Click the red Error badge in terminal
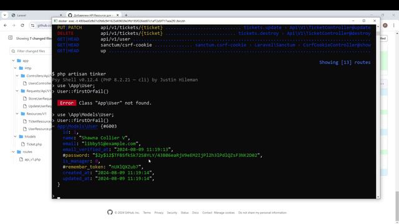 (x=67, y=103)
